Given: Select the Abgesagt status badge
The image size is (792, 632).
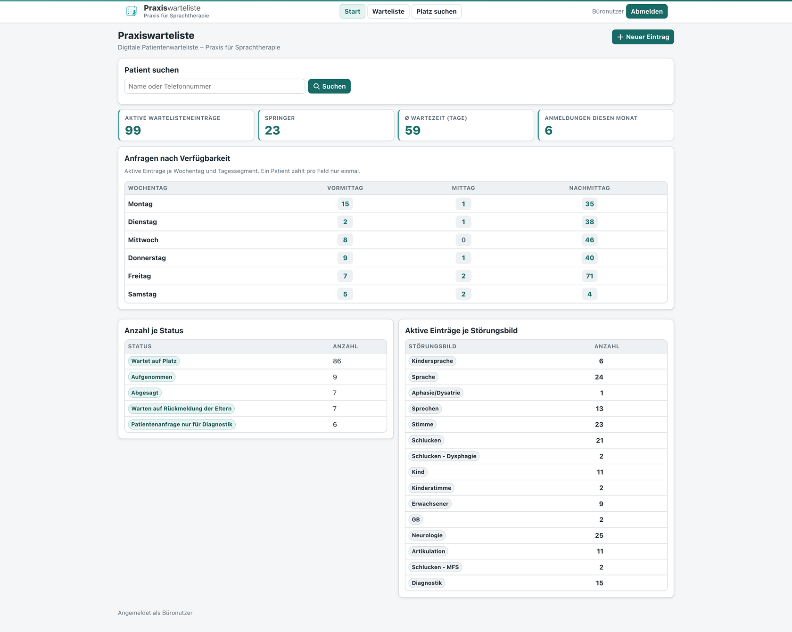Looking at the screenshot, I should coord(145,393).
